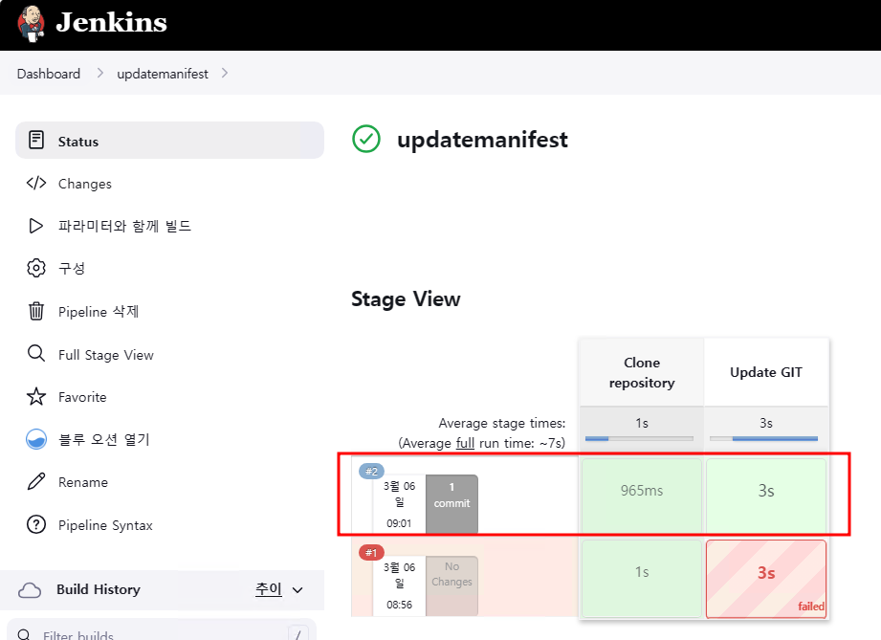Click Average stage times label
Viewport: 881px width, 640px height.
502,423
